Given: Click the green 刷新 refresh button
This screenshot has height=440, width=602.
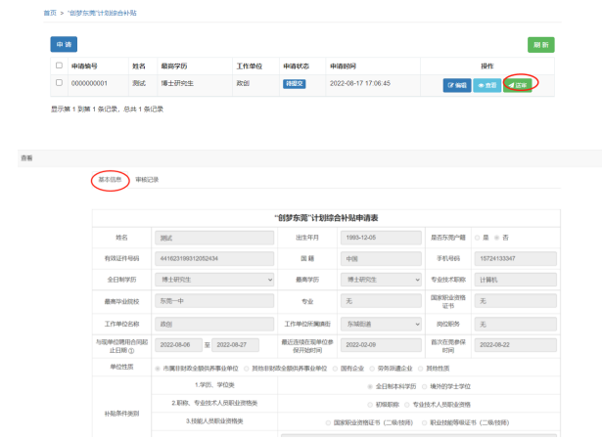Looking at the screenshot, I should point(540,44).
